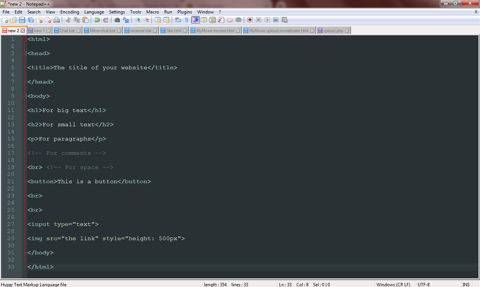Click the Print toolbar icon
The image size is (480, 287).
coord(57,19)
